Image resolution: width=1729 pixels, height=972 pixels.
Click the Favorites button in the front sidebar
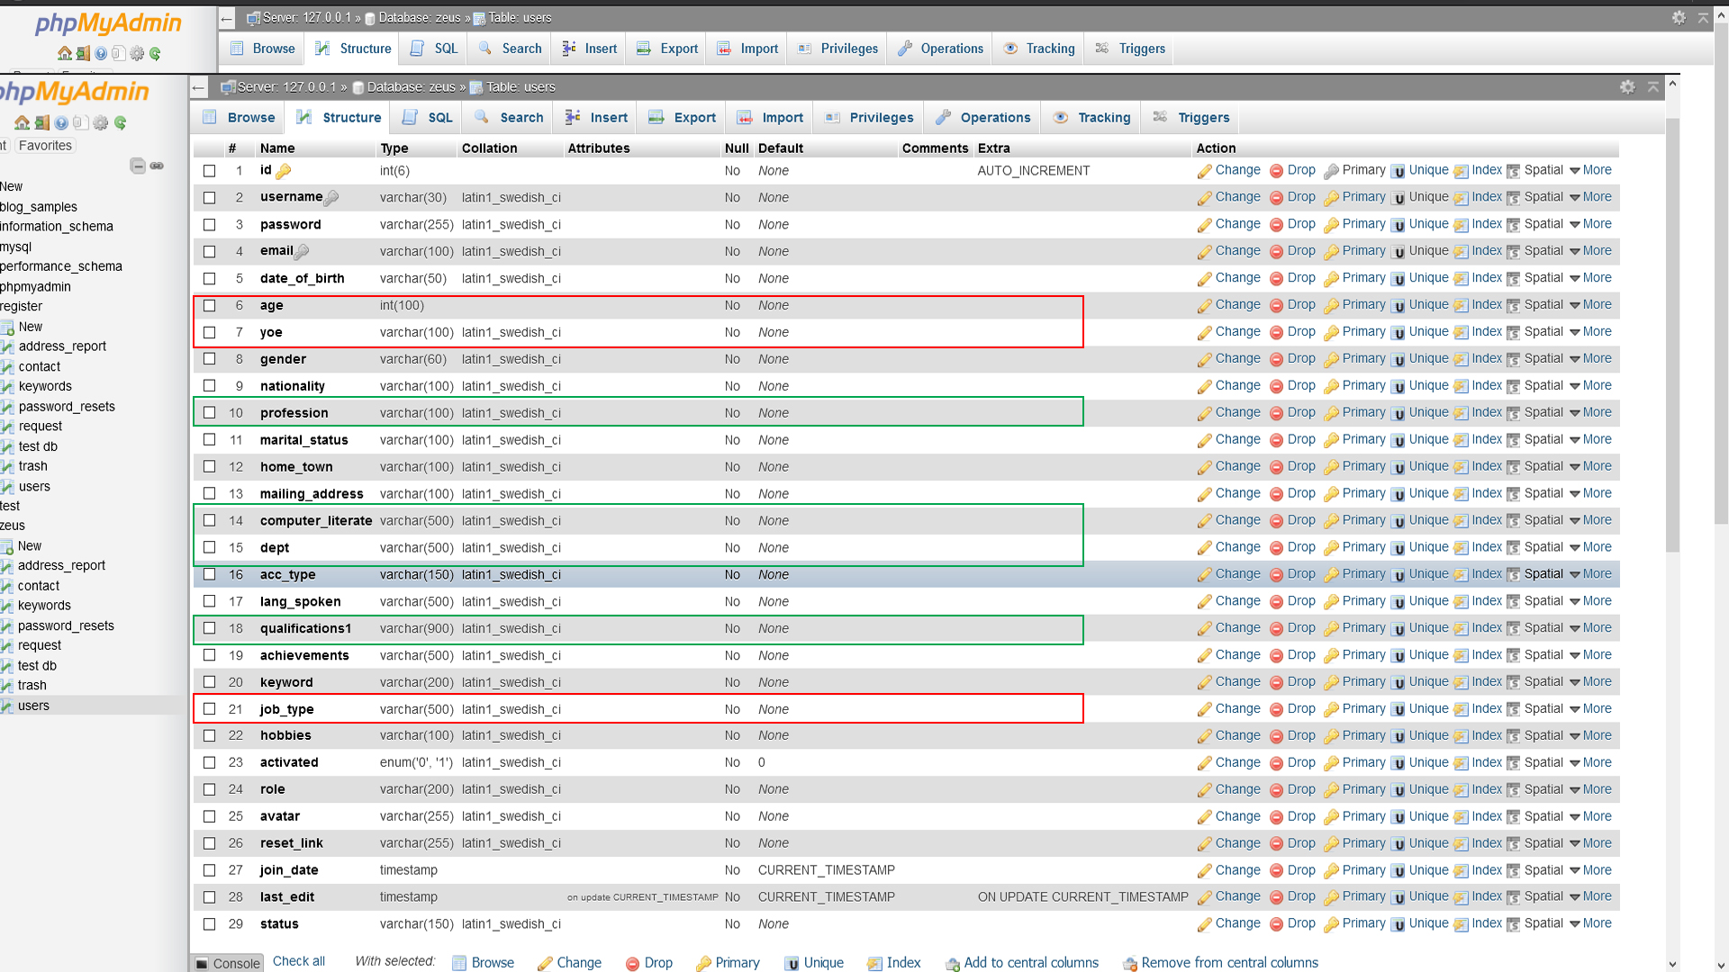45,146
